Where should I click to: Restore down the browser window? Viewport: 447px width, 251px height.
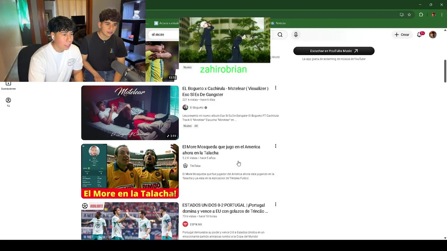coord(431,5)
